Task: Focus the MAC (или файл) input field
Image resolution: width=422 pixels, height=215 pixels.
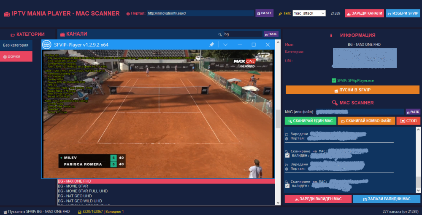Action: [360, 111]
